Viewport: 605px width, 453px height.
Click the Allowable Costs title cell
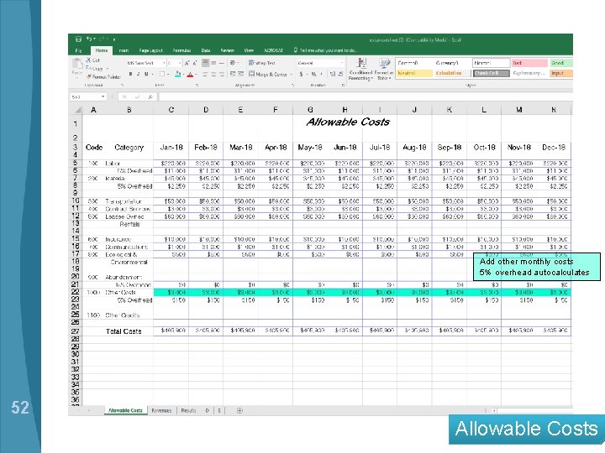click(348, 122)
